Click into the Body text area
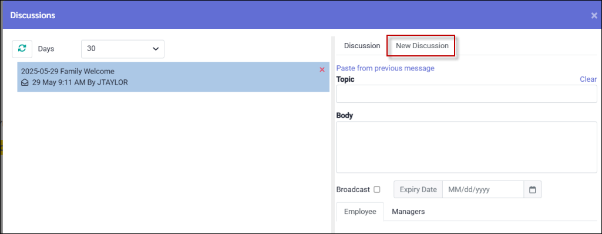 pyautogui.click(x=466, y=147)
